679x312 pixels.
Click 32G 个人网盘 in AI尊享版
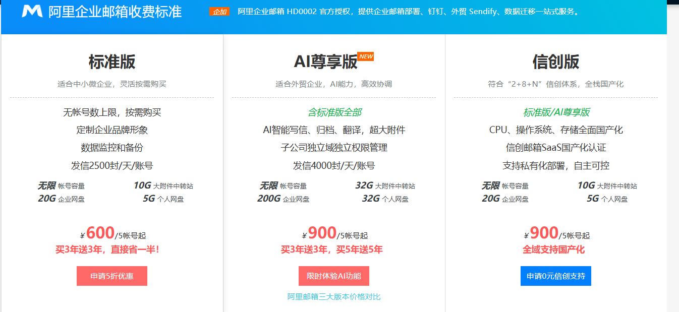click(385, 199)
